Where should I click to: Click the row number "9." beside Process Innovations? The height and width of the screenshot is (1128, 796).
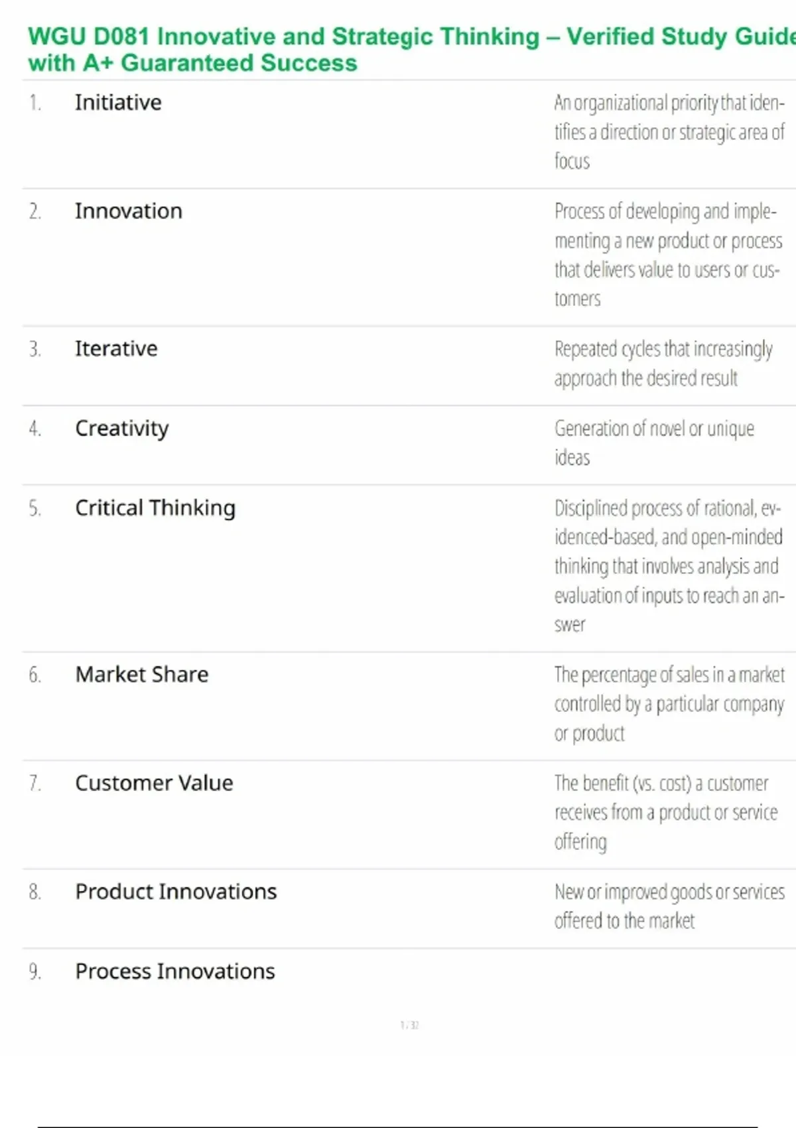point(35,971)
